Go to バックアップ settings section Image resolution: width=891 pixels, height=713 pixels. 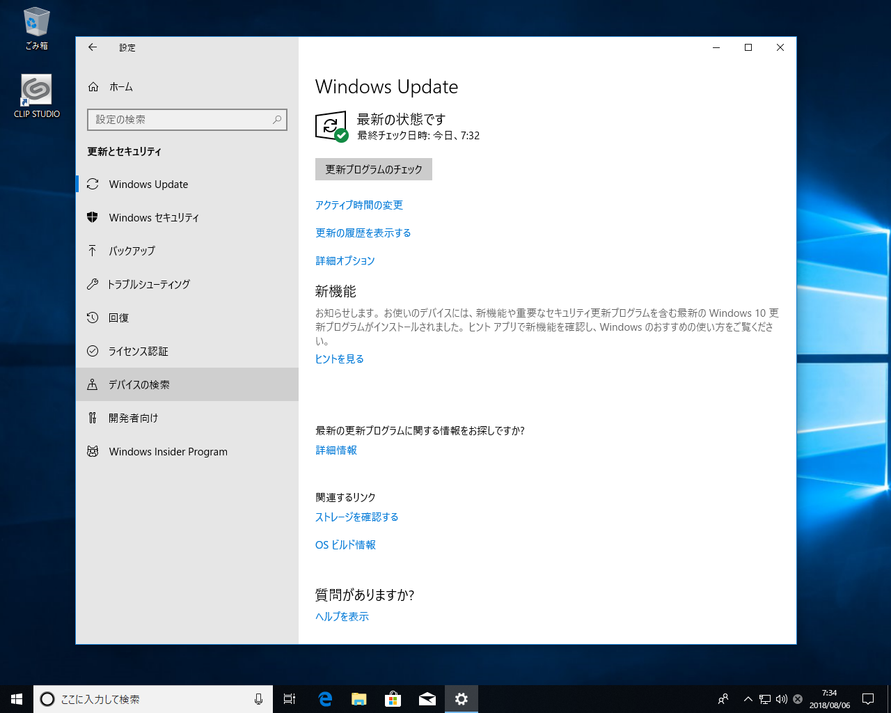click(132, 251)
